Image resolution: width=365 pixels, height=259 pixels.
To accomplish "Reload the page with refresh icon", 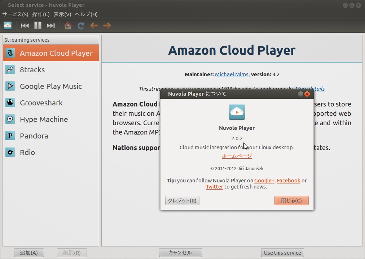I will pos(81,26).
